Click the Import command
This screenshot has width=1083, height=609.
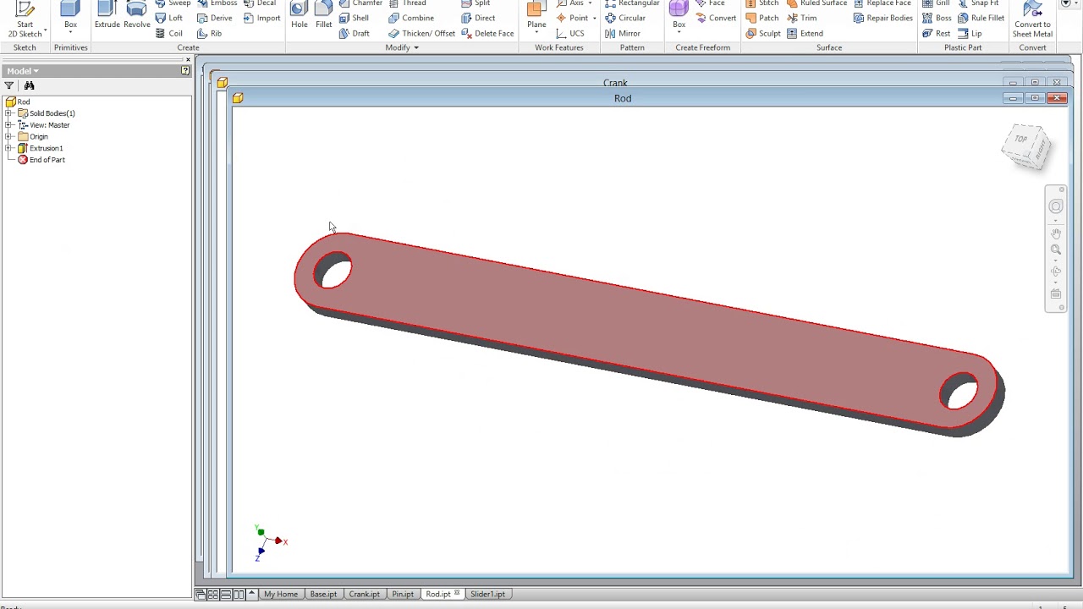[x=262, y=18]
